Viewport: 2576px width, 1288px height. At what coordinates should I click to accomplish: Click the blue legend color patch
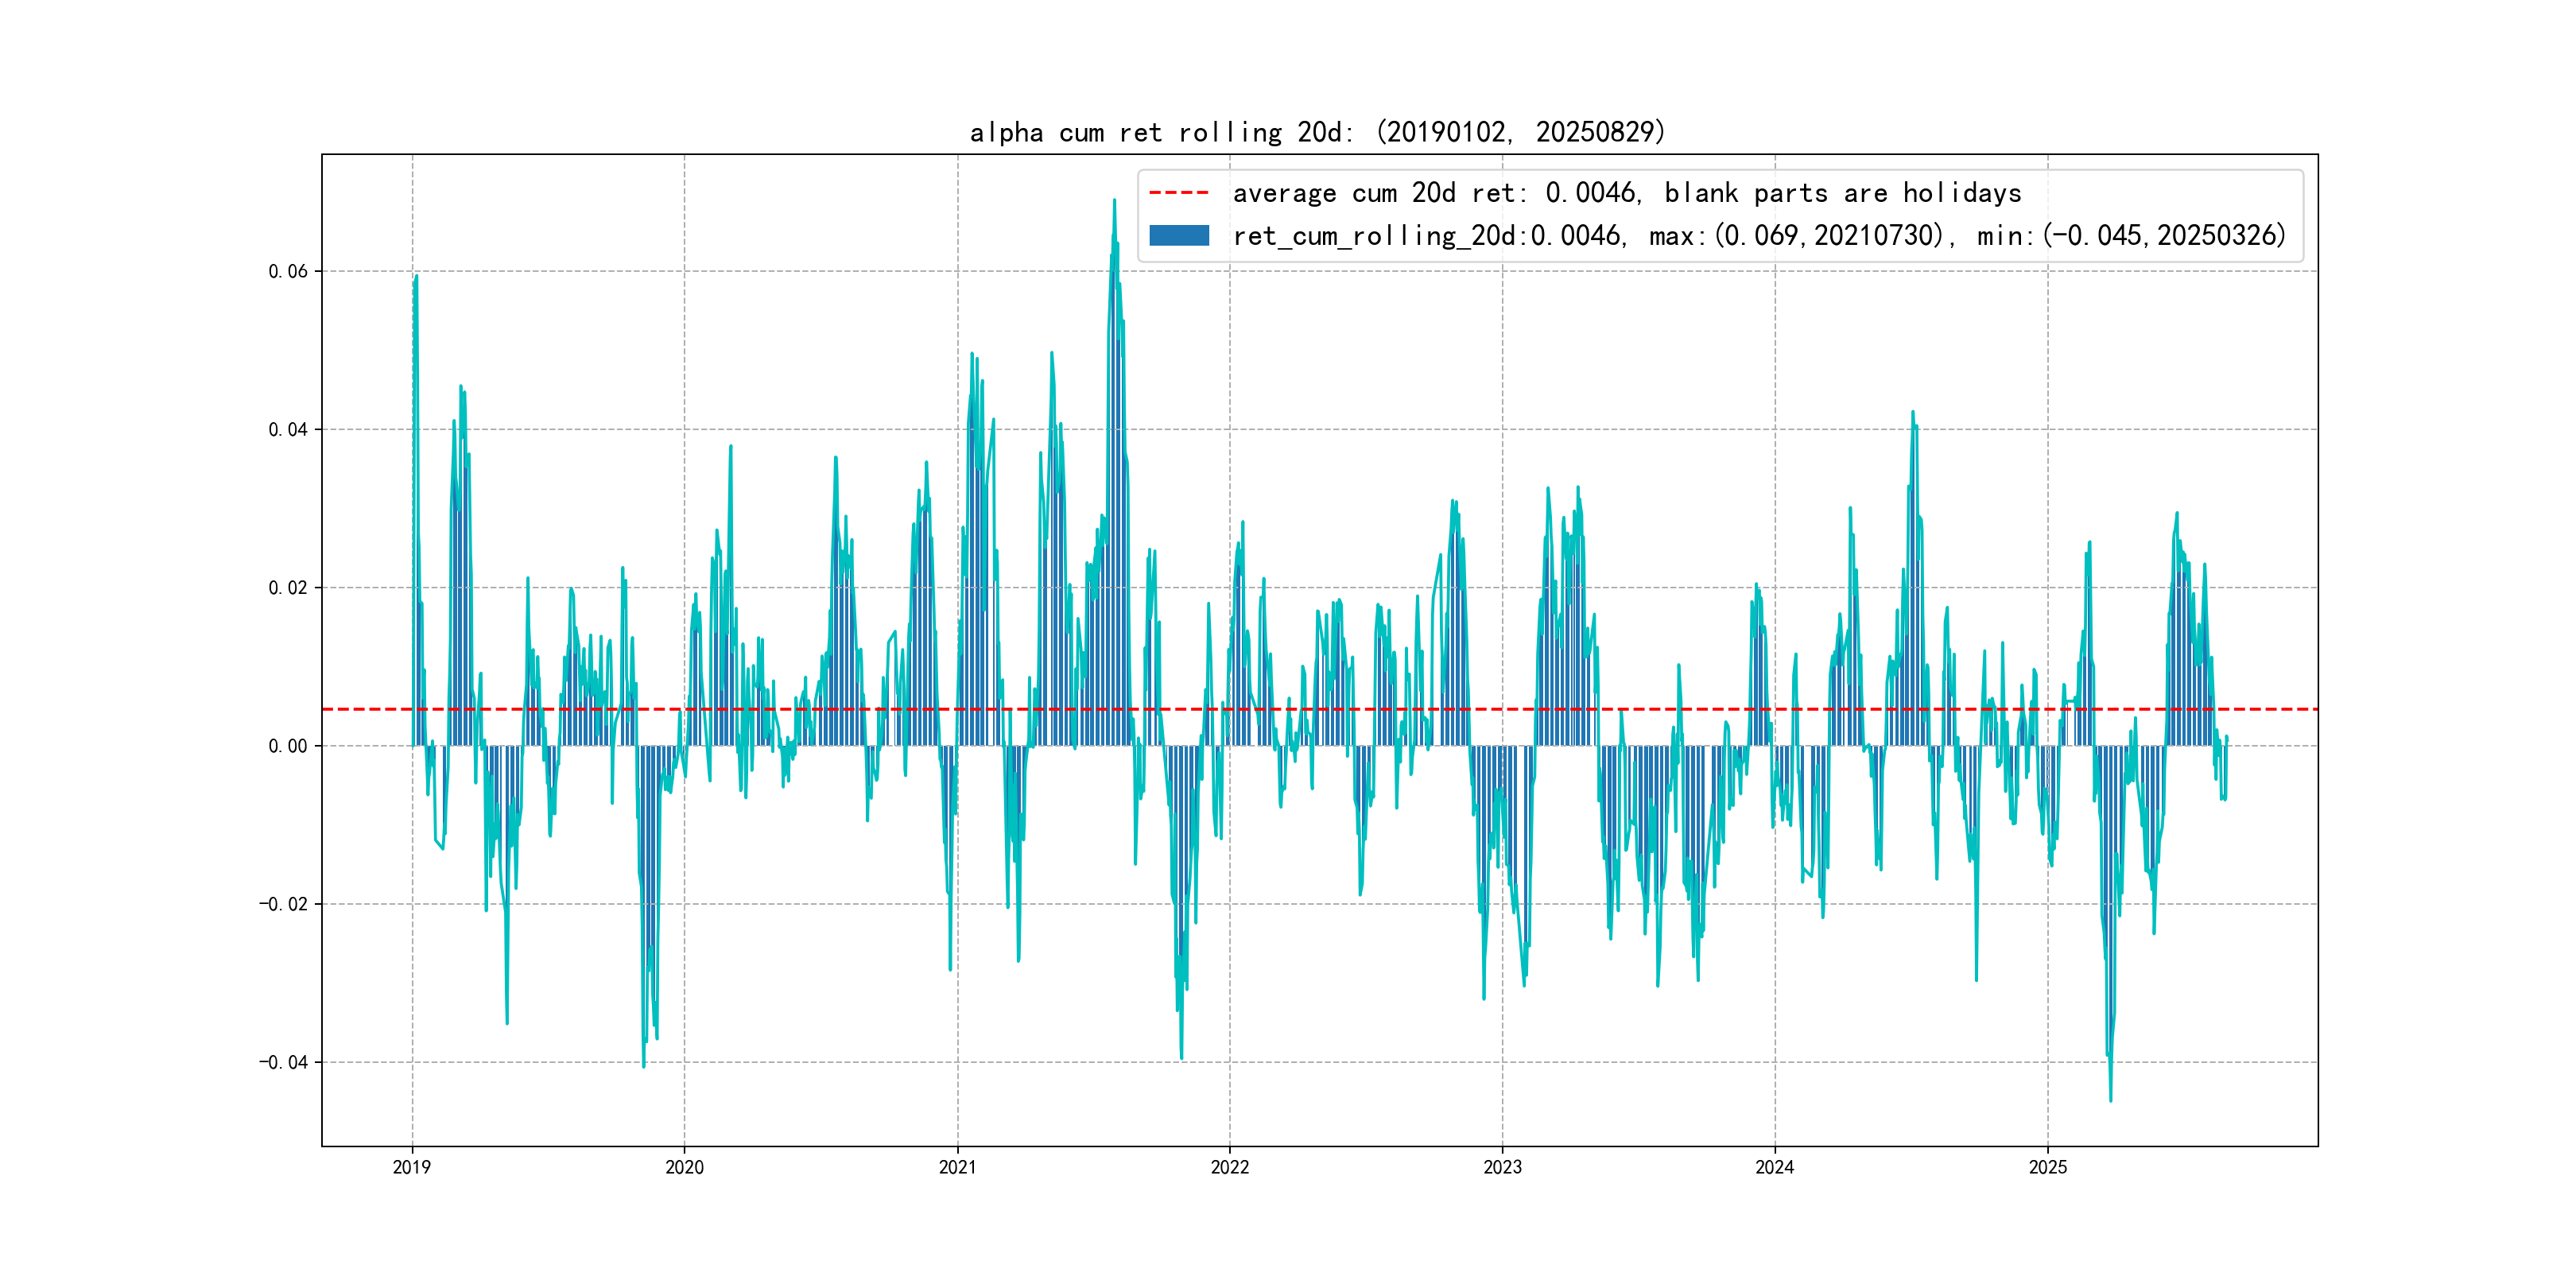tap(1178, 235)
